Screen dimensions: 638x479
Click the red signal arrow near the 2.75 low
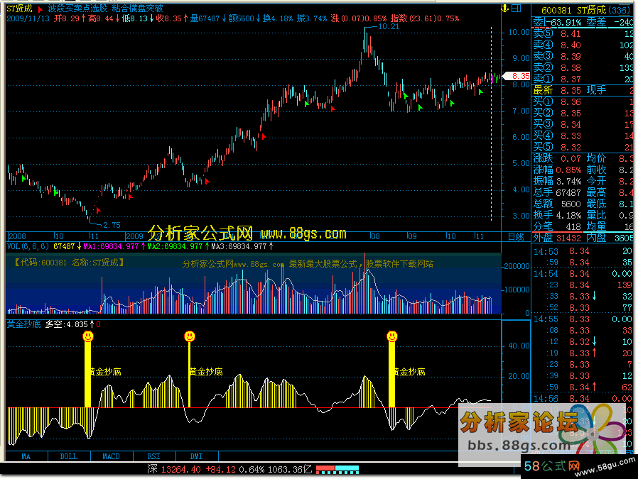(98, 210)
